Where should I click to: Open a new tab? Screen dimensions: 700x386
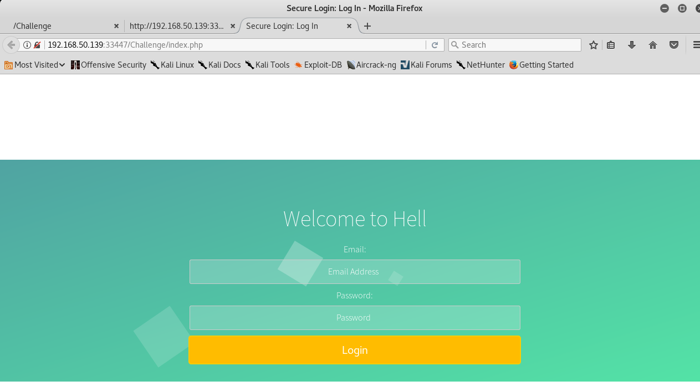367,26
